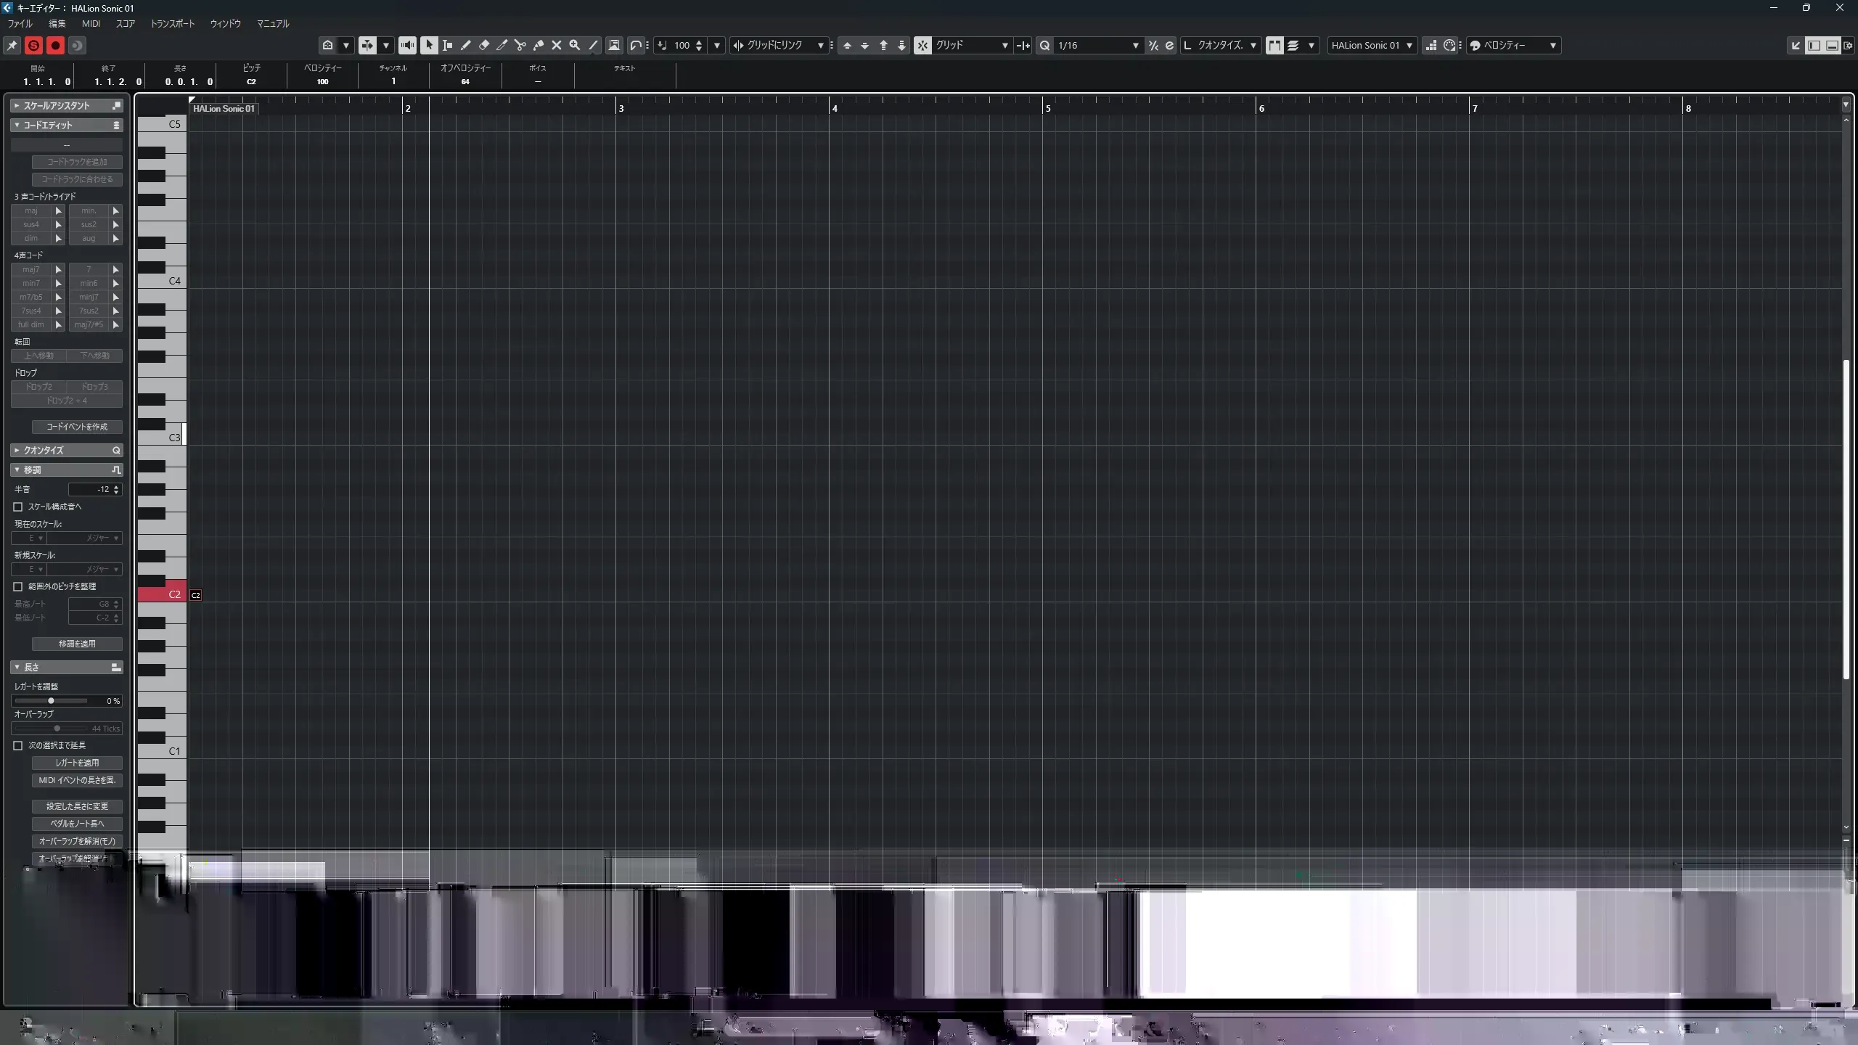Open the MIDI menu

tap(91, 23)
